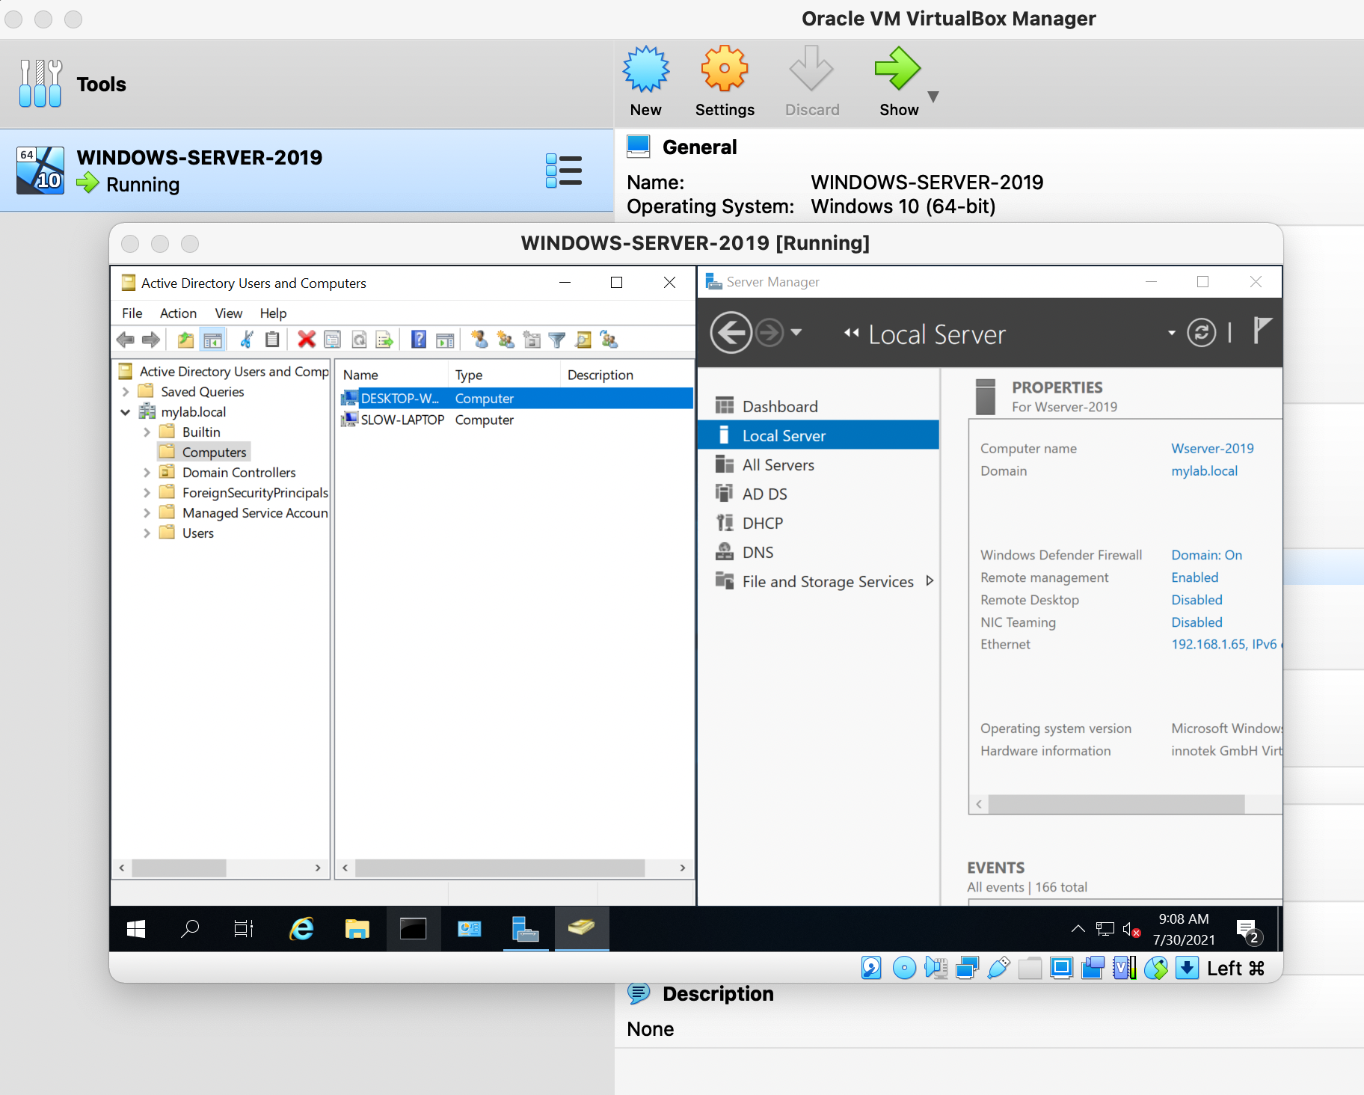Click the network status icon in VM bar
This screenshot has width=1364, height=1095.
(967, 968)
